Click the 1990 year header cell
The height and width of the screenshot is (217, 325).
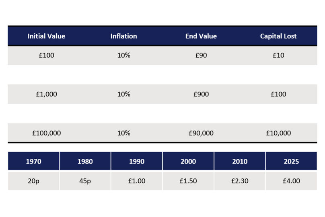pyautogui.click(x=136, y=162)
